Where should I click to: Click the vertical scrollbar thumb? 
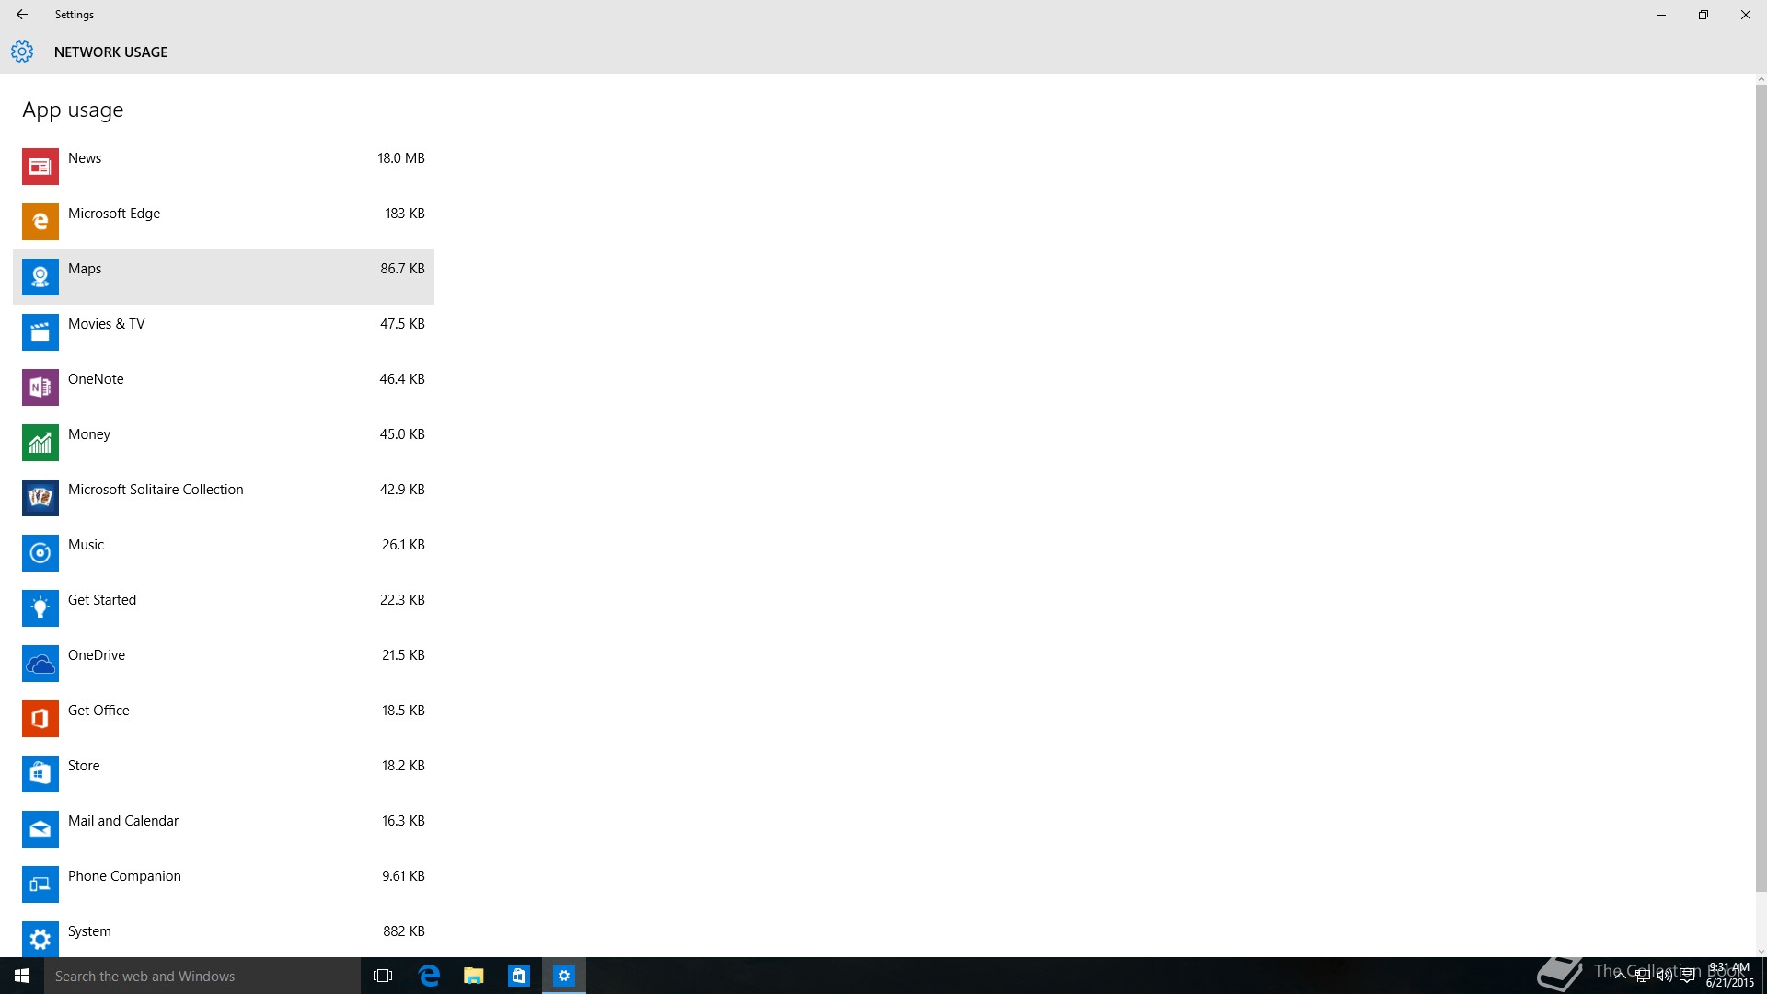pyautogui.click(x=1761, y=488)
